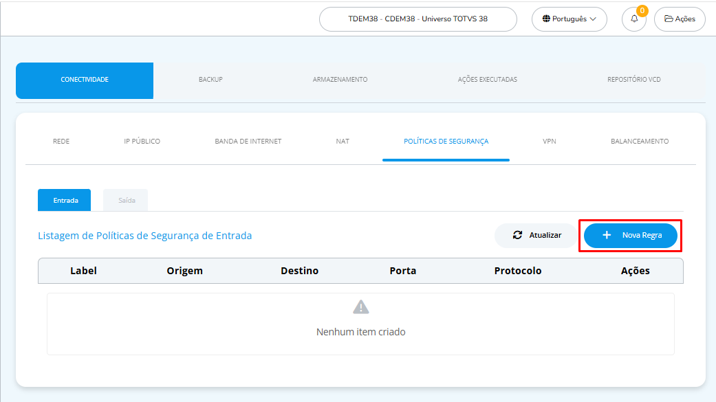
Task: Click the Atualizar refresh button
Action: point(536,236)
